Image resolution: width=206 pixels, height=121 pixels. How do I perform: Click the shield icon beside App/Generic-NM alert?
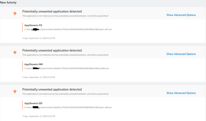[x=15, y=52]
